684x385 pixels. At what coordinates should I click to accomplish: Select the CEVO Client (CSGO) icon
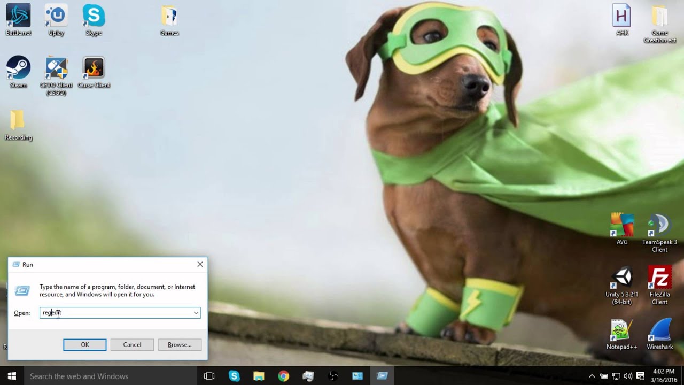tap(56, 76)
